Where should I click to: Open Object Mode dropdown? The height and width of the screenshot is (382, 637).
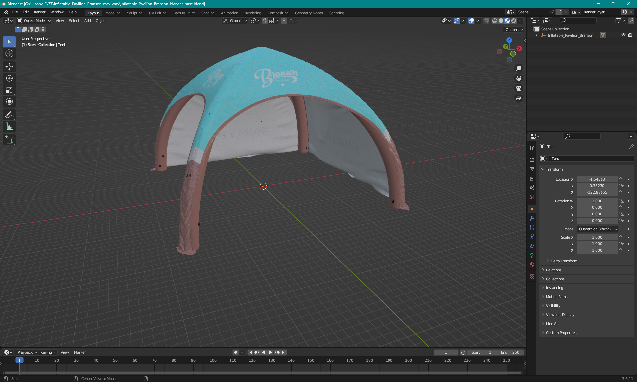pyautogui.click(x=34, y=21)
